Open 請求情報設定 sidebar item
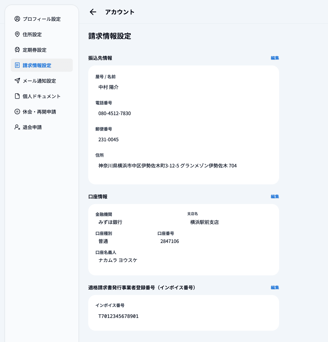Viewport: 328px width, 342px height. click(42, 65)
